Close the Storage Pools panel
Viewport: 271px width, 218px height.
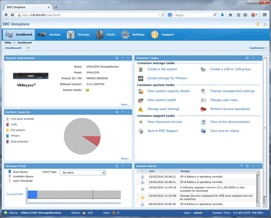pyautogui.click(x=128, y=166)
